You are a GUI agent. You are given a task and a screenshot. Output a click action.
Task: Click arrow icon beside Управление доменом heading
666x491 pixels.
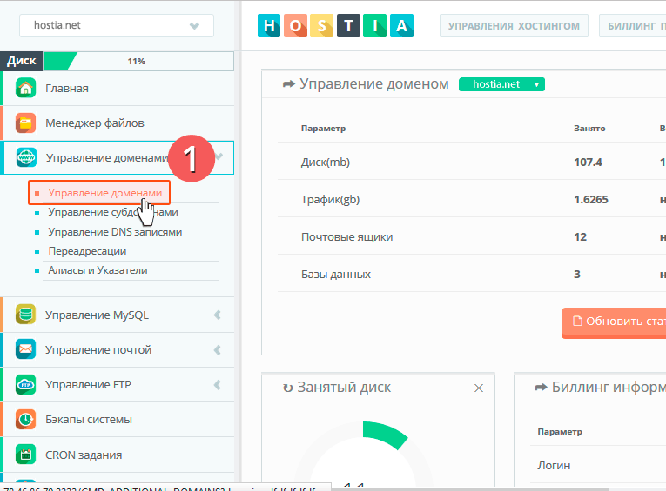tap(289, 84)
